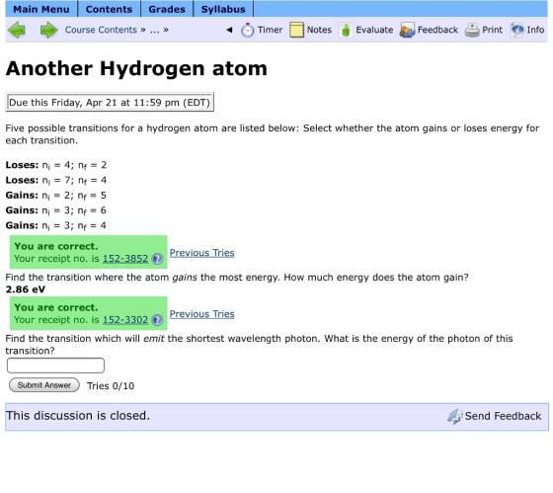The height and width of the screenshot is (493, 553).
Task: Follow the Course Contents breadcrumb link
Action: pos(101,30)
